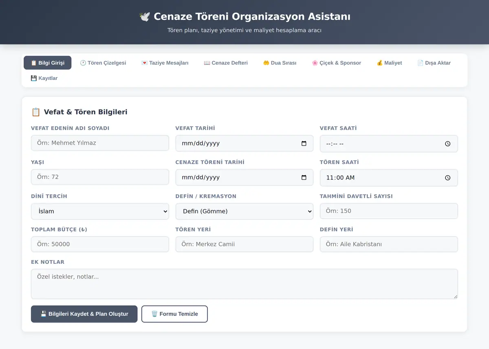
Task: Click the Cenaze Töreni Tarihi date field
Action: click(x=244, y=177)
